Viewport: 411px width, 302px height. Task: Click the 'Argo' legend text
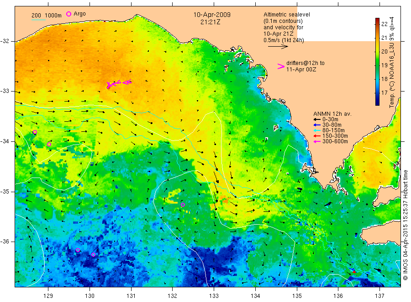point(79,14)
